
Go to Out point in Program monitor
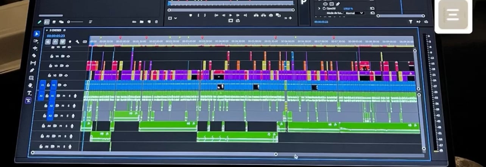click(245, 15)
